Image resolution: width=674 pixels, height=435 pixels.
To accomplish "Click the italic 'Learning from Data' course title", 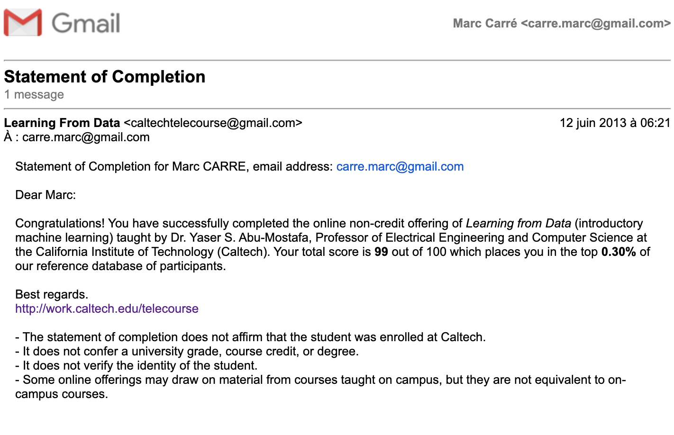I will 519,223.
